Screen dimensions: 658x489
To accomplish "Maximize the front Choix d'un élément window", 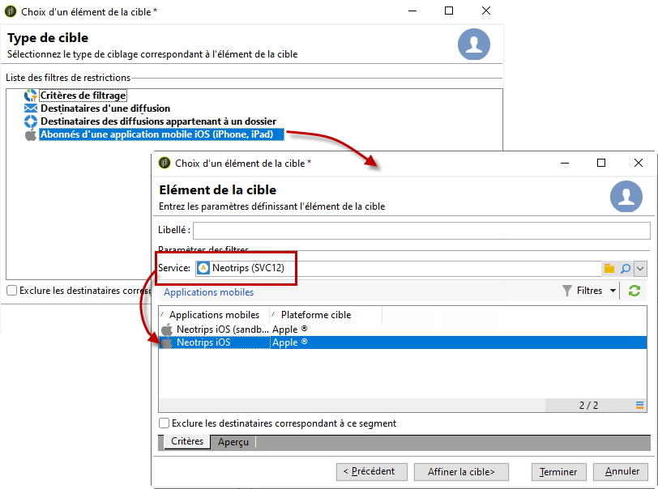I will point(601,163).
